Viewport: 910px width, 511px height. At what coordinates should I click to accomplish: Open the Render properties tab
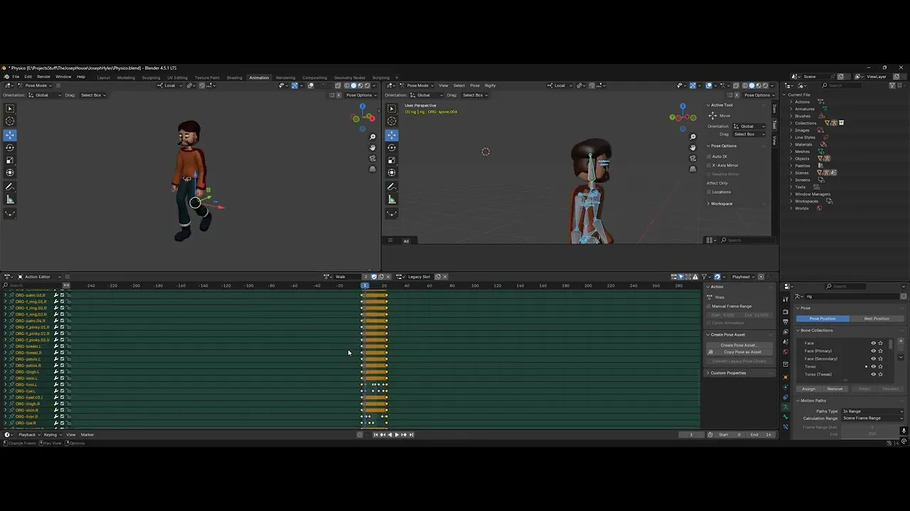786,312
